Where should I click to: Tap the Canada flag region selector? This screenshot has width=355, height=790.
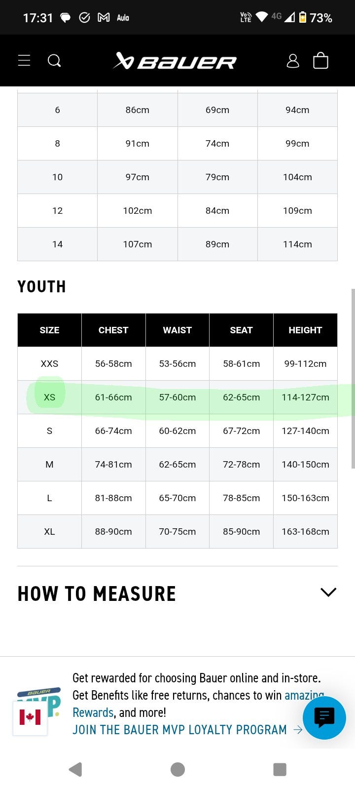point(30,717)
